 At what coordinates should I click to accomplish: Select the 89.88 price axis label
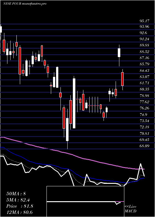tap(144, 45)
